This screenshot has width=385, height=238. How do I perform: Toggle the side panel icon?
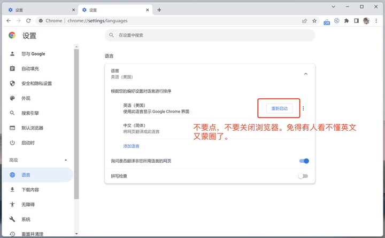(356, 21)
